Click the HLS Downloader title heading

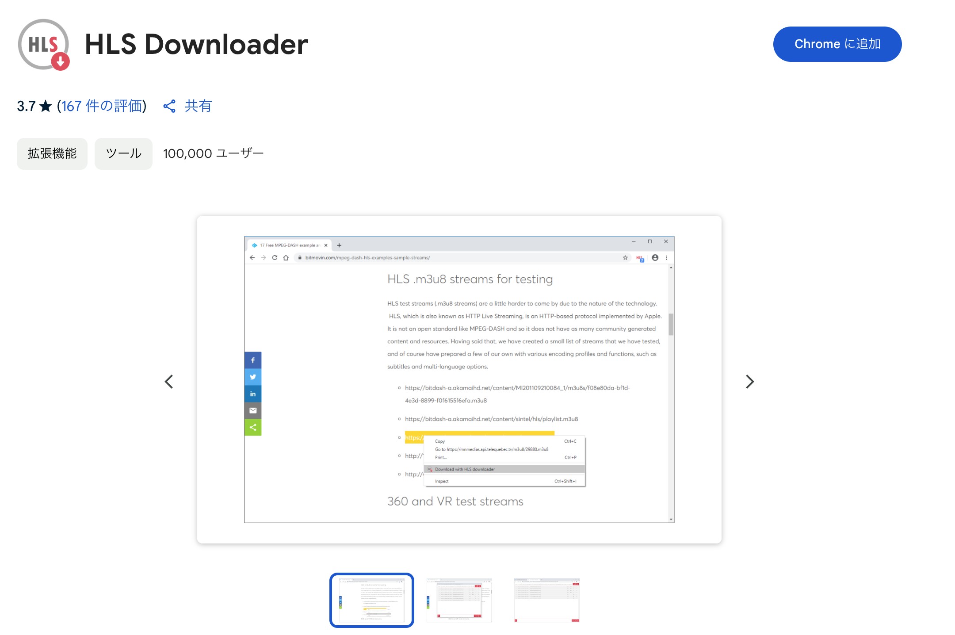point(196,44)
